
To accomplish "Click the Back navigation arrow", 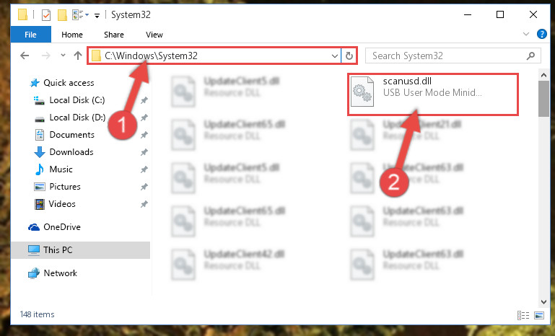I will [x=25, y=56].
